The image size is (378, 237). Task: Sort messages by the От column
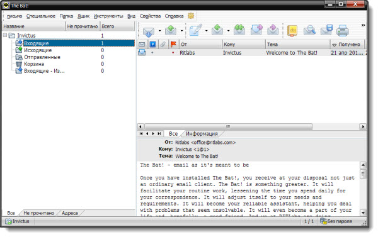[x=200, y=44]
